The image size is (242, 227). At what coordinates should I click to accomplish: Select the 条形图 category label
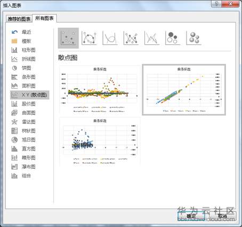(29, 77)
